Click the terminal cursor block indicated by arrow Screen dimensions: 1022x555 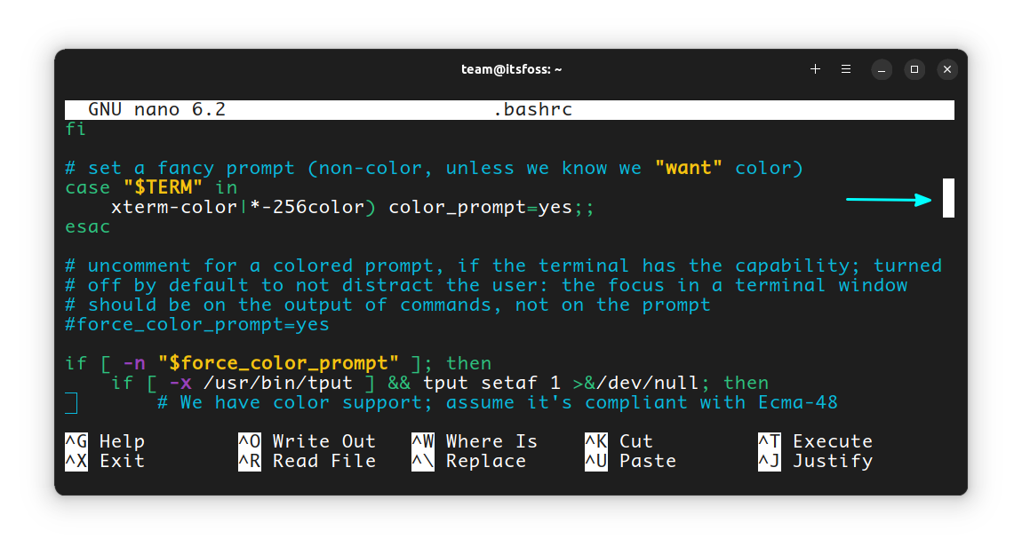pos(947,198)
